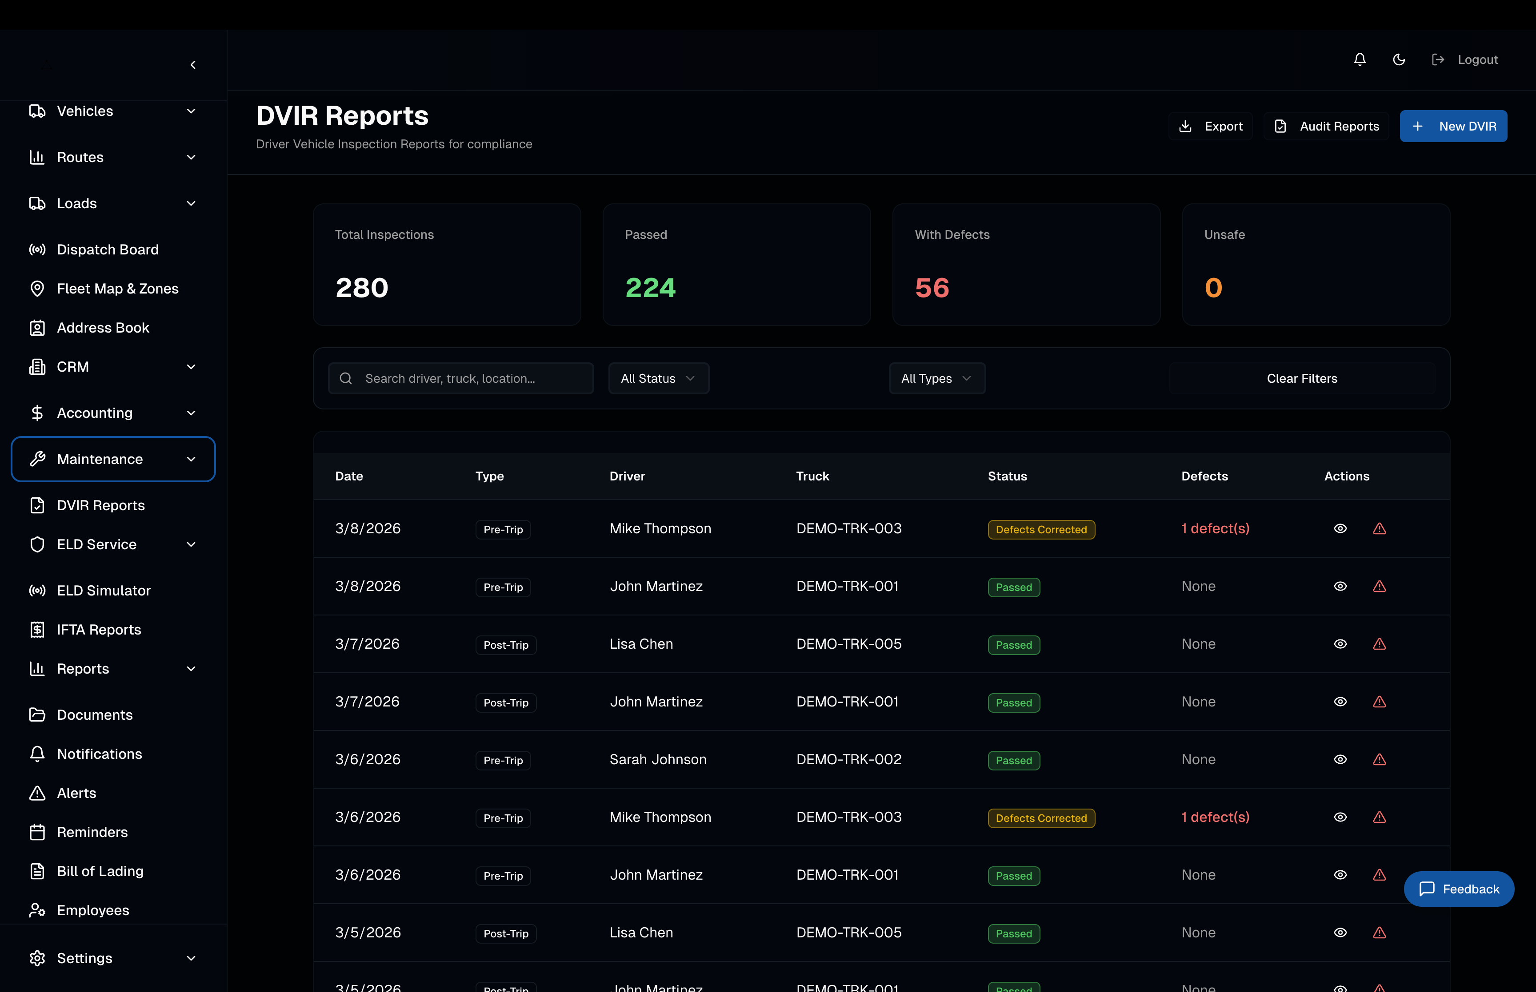Click the notifications bell icon in header
Image resolution: width=1536 pixels, height=992 pixels.
tap(1360, 59)
